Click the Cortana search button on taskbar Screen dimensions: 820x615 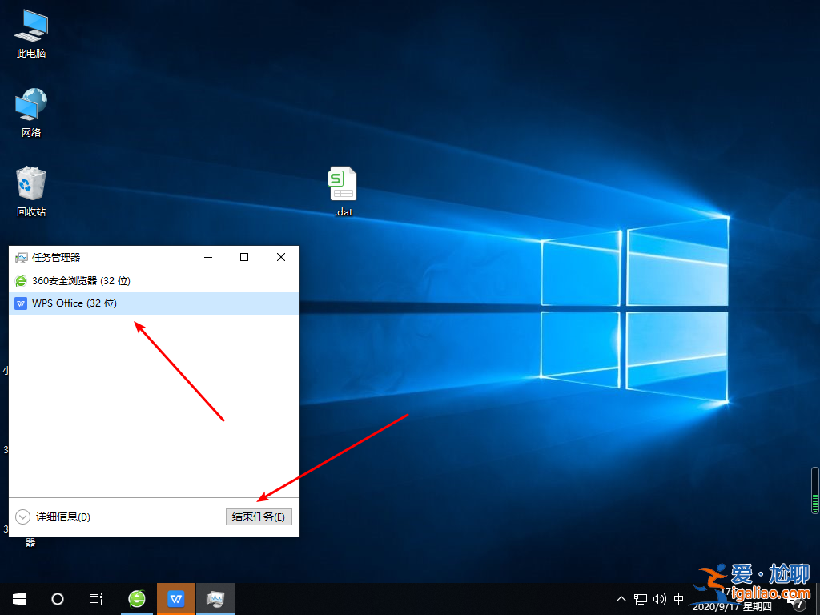[57, 598]
